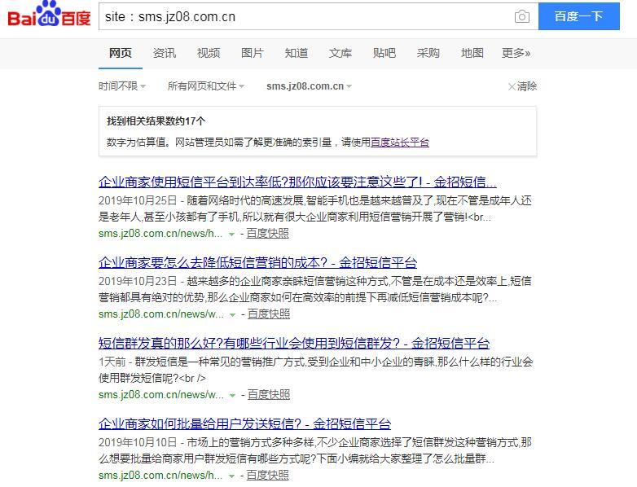Go to the 贴吧 tab
This screenshot has height=487, width=637.
(384, 53)
